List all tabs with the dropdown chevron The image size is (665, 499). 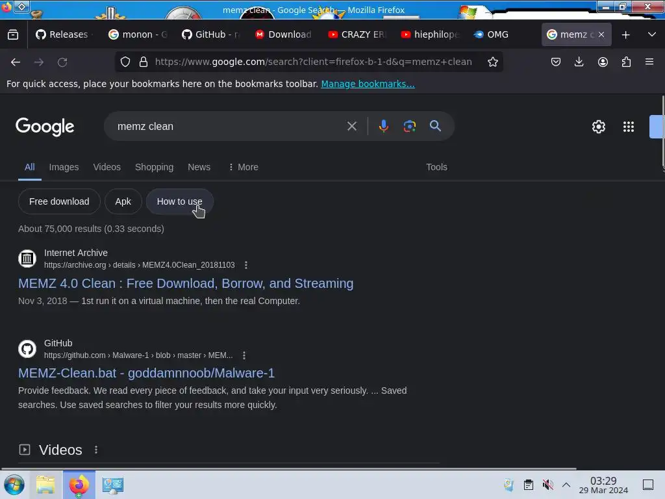652,34
